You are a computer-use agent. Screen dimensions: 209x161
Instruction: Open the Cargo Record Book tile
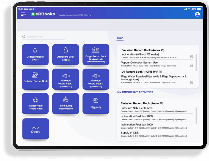(96, 55)
